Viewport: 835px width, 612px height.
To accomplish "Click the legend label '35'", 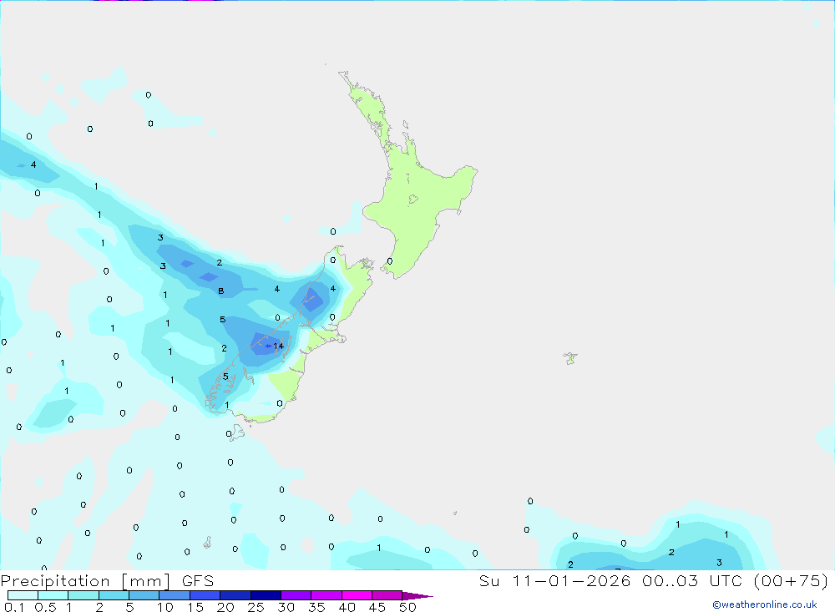I will (x=316, y=607).
